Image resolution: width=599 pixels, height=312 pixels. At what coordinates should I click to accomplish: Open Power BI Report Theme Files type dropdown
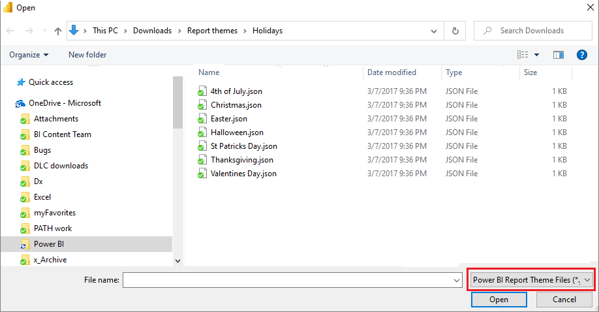[x=531, y=280]
